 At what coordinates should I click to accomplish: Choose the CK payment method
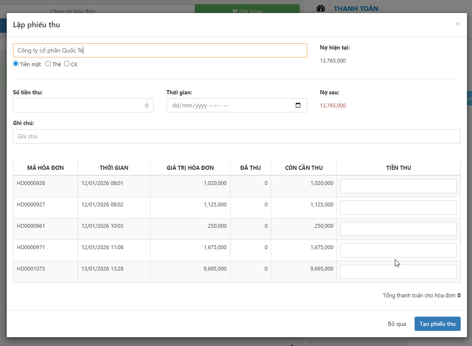tap(67, 64)
